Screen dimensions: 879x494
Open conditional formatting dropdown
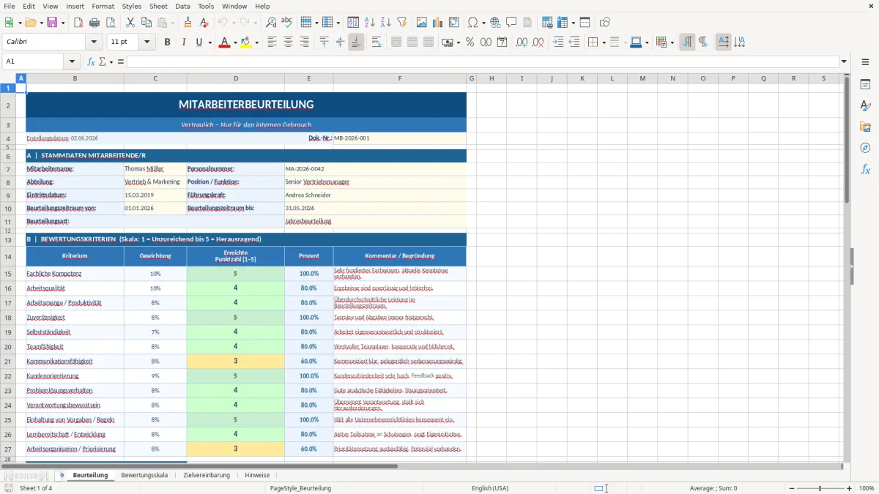coord(671,42)
